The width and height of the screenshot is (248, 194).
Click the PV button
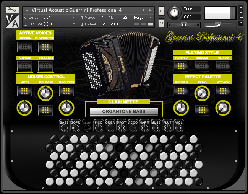[x=241, y=23]
